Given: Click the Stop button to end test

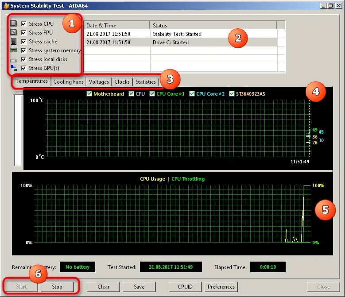Looking at the screenshot, I should (57, 287).
